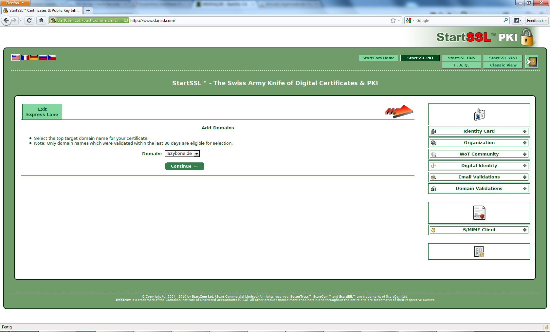
Task: Open the search engine selector dropdown
Action: coord(410,20)
